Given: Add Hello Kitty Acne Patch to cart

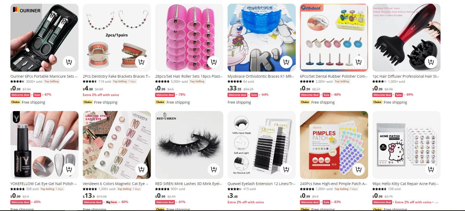Looking at the screenshot, I should tap(431, 169).
